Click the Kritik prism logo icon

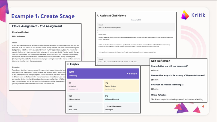coord(185,15)
